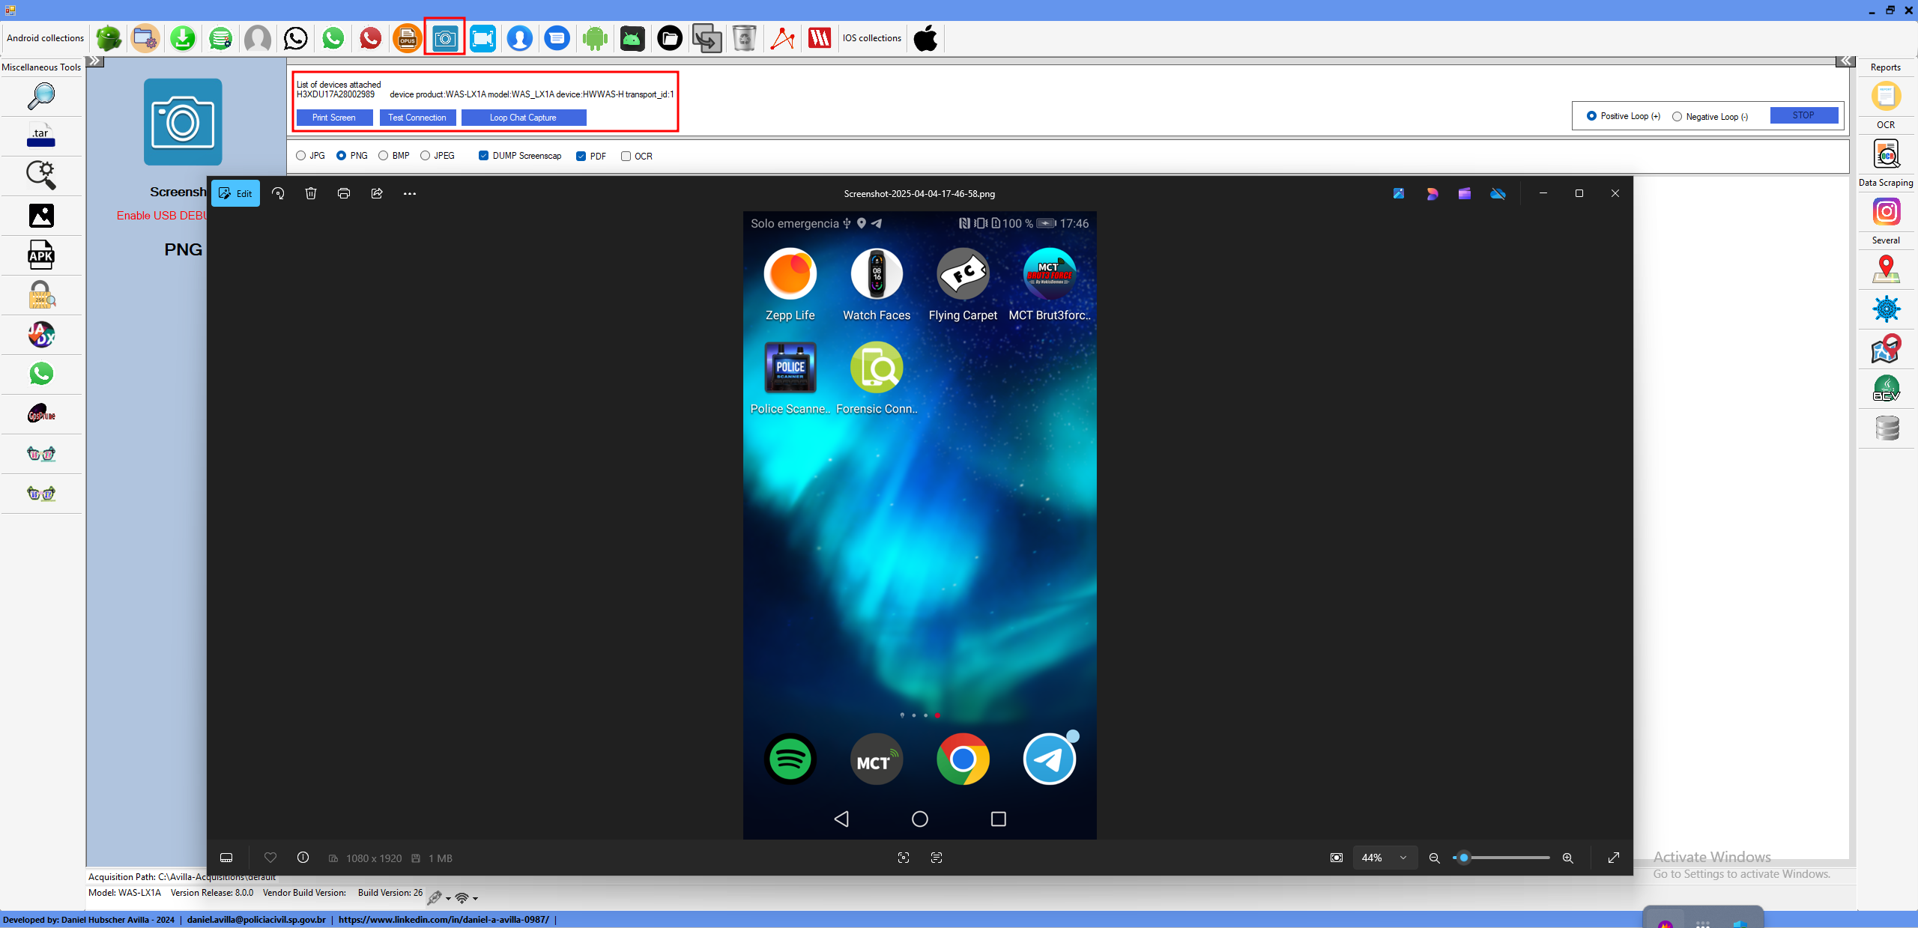Select the PNG format radio button
The height and width of the screenshot is (928, 1918).
(341, 156)
